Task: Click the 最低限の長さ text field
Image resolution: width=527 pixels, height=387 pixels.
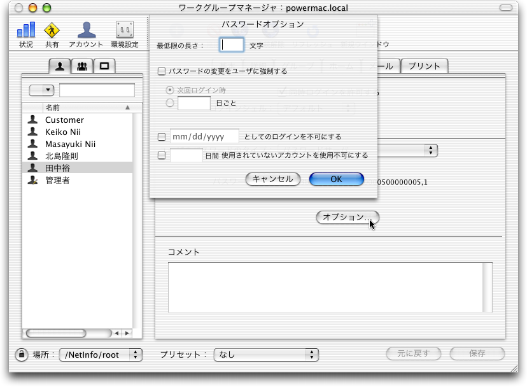Action: pos(232,45)
